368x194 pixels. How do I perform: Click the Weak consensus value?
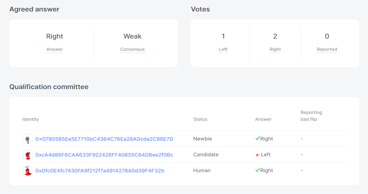coord(133,36)
